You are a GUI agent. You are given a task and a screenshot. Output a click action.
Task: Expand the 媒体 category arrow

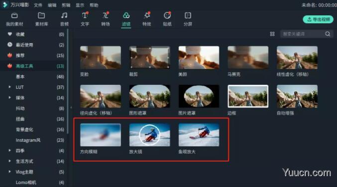tap(9, 98)
